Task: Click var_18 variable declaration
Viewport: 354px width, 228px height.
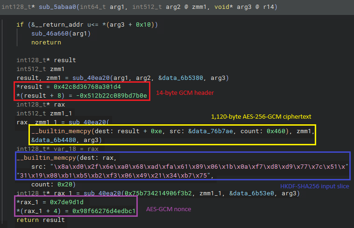Action: (65, 149)
